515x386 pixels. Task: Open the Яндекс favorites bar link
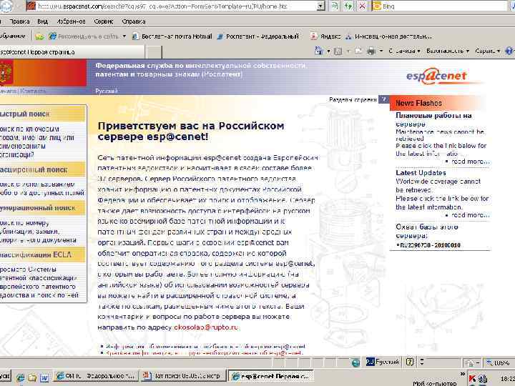point(325,36)
